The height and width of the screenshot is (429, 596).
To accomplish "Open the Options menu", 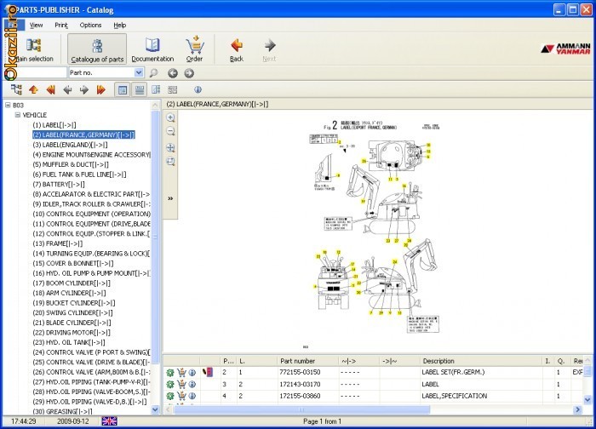I will 90,25.
